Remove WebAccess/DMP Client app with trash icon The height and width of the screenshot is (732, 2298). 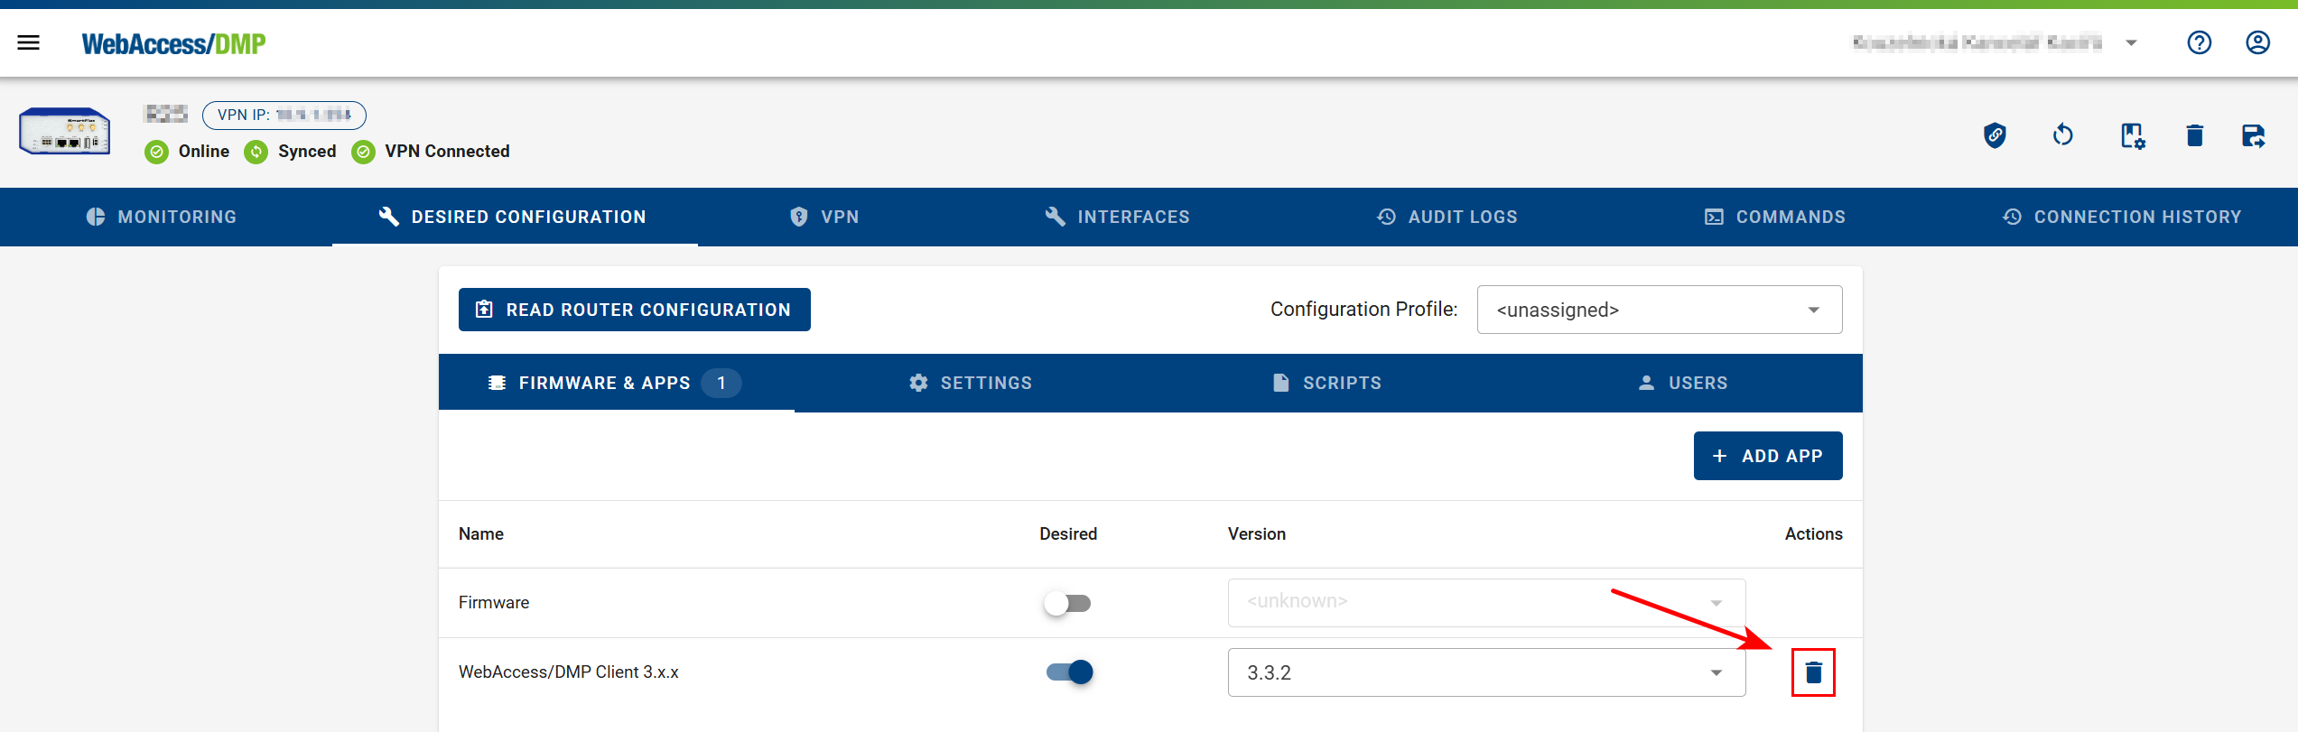click(x=1813, y=672)
